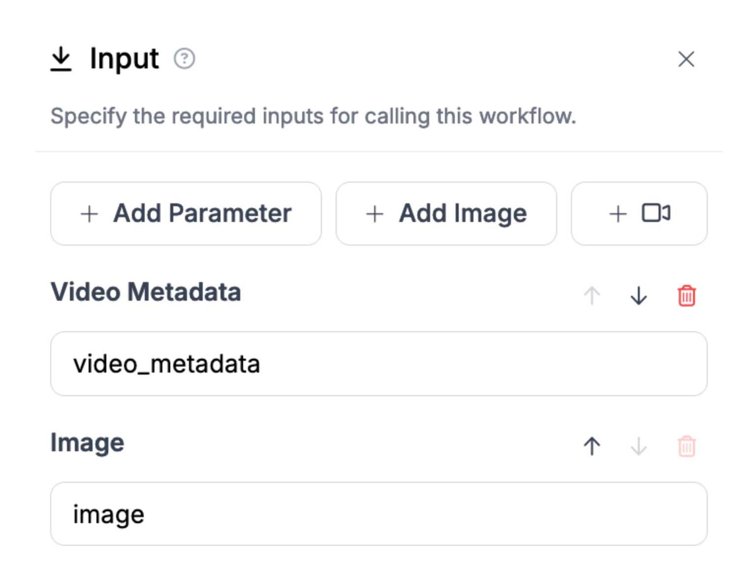Click greyed down arrow beside Image
756x564 pixels.
tap(639, 446)
